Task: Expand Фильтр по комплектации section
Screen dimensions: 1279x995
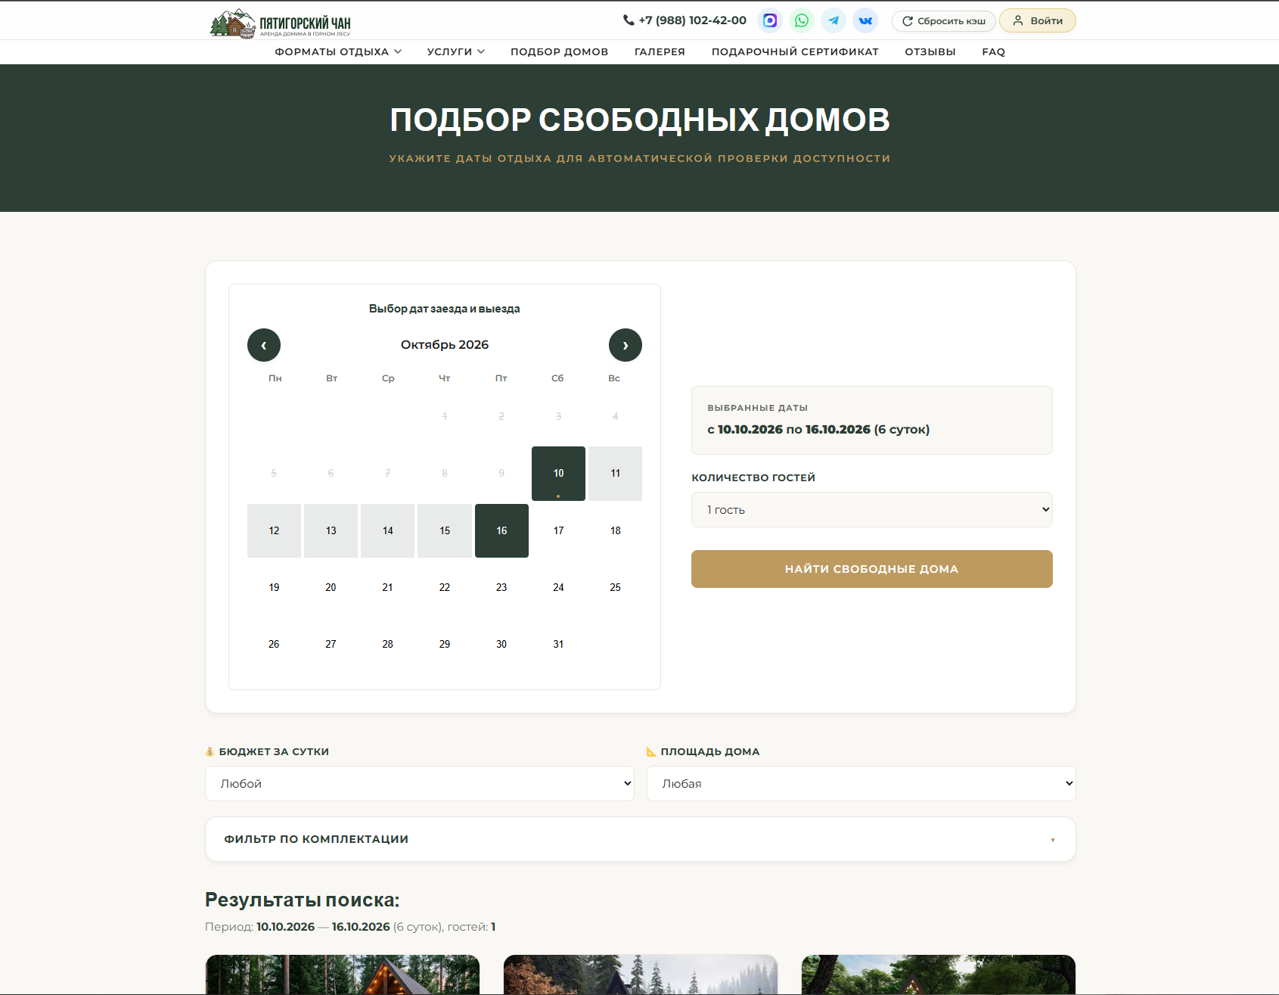Action: [x=641, y=839]
